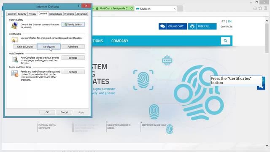Click the shield icon on Family Safety button
The height and width of the screenshot is (152, 270).
click(x=66, y=24)
